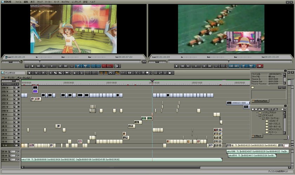The image size is (295, 175).
Task: Open the ヘルプ menu
Action: pos(92,2)
